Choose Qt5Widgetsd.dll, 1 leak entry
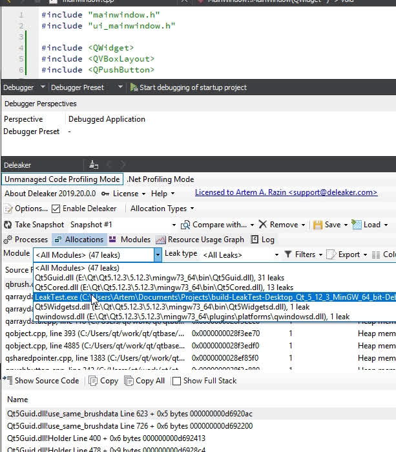Viewport: 396px width, 452px height. [172, 307]
